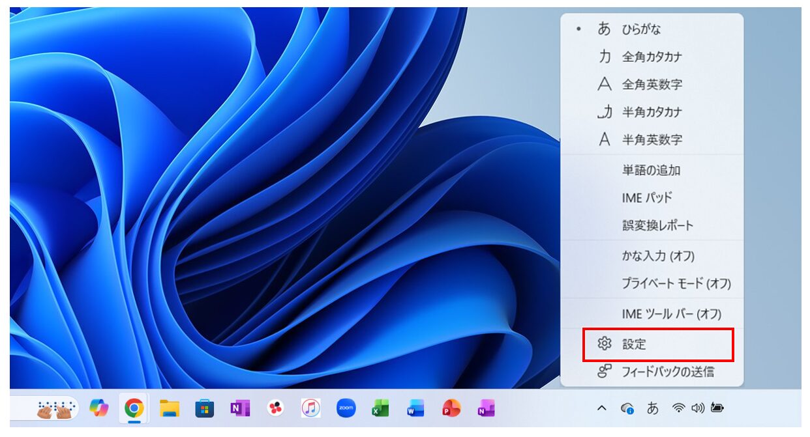Screen dimensions: 810x437
Task: Toggle IME ツール バー (オフ) option
Action: point(671,314)
